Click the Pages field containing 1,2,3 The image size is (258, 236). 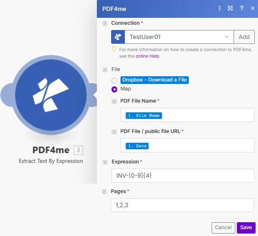182,205
